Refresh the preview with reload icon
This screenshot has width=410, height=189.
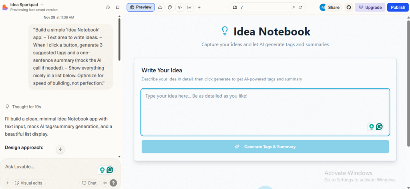pos(301,7)
